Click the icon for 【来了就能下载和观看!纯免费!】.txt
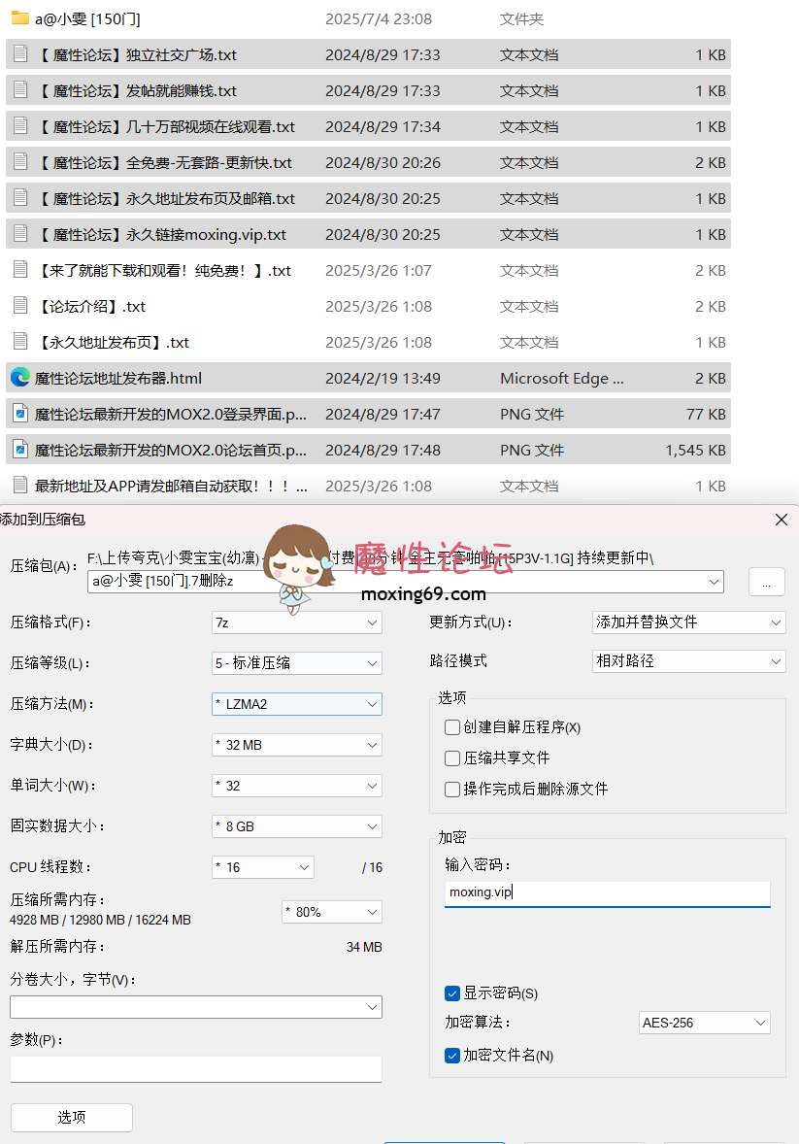Image resolution: width=799 pixels, height=1144 pixels. point(20,269)
